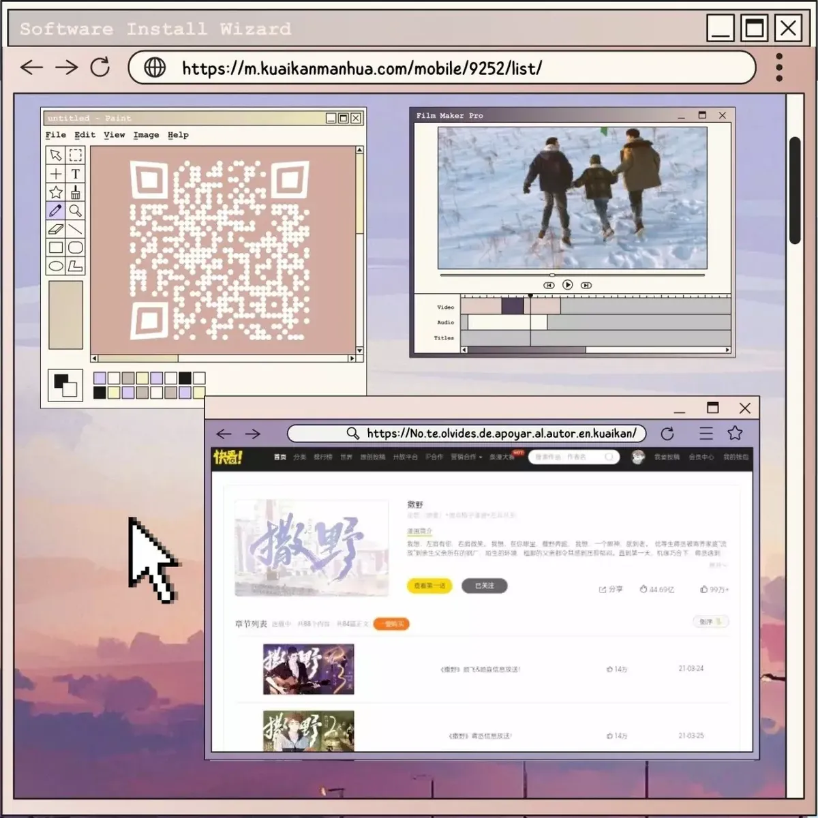Viewport: 818px width, 818px height.
Task: Select the rectangle shape tool in Paint
Action: (56, 247)
